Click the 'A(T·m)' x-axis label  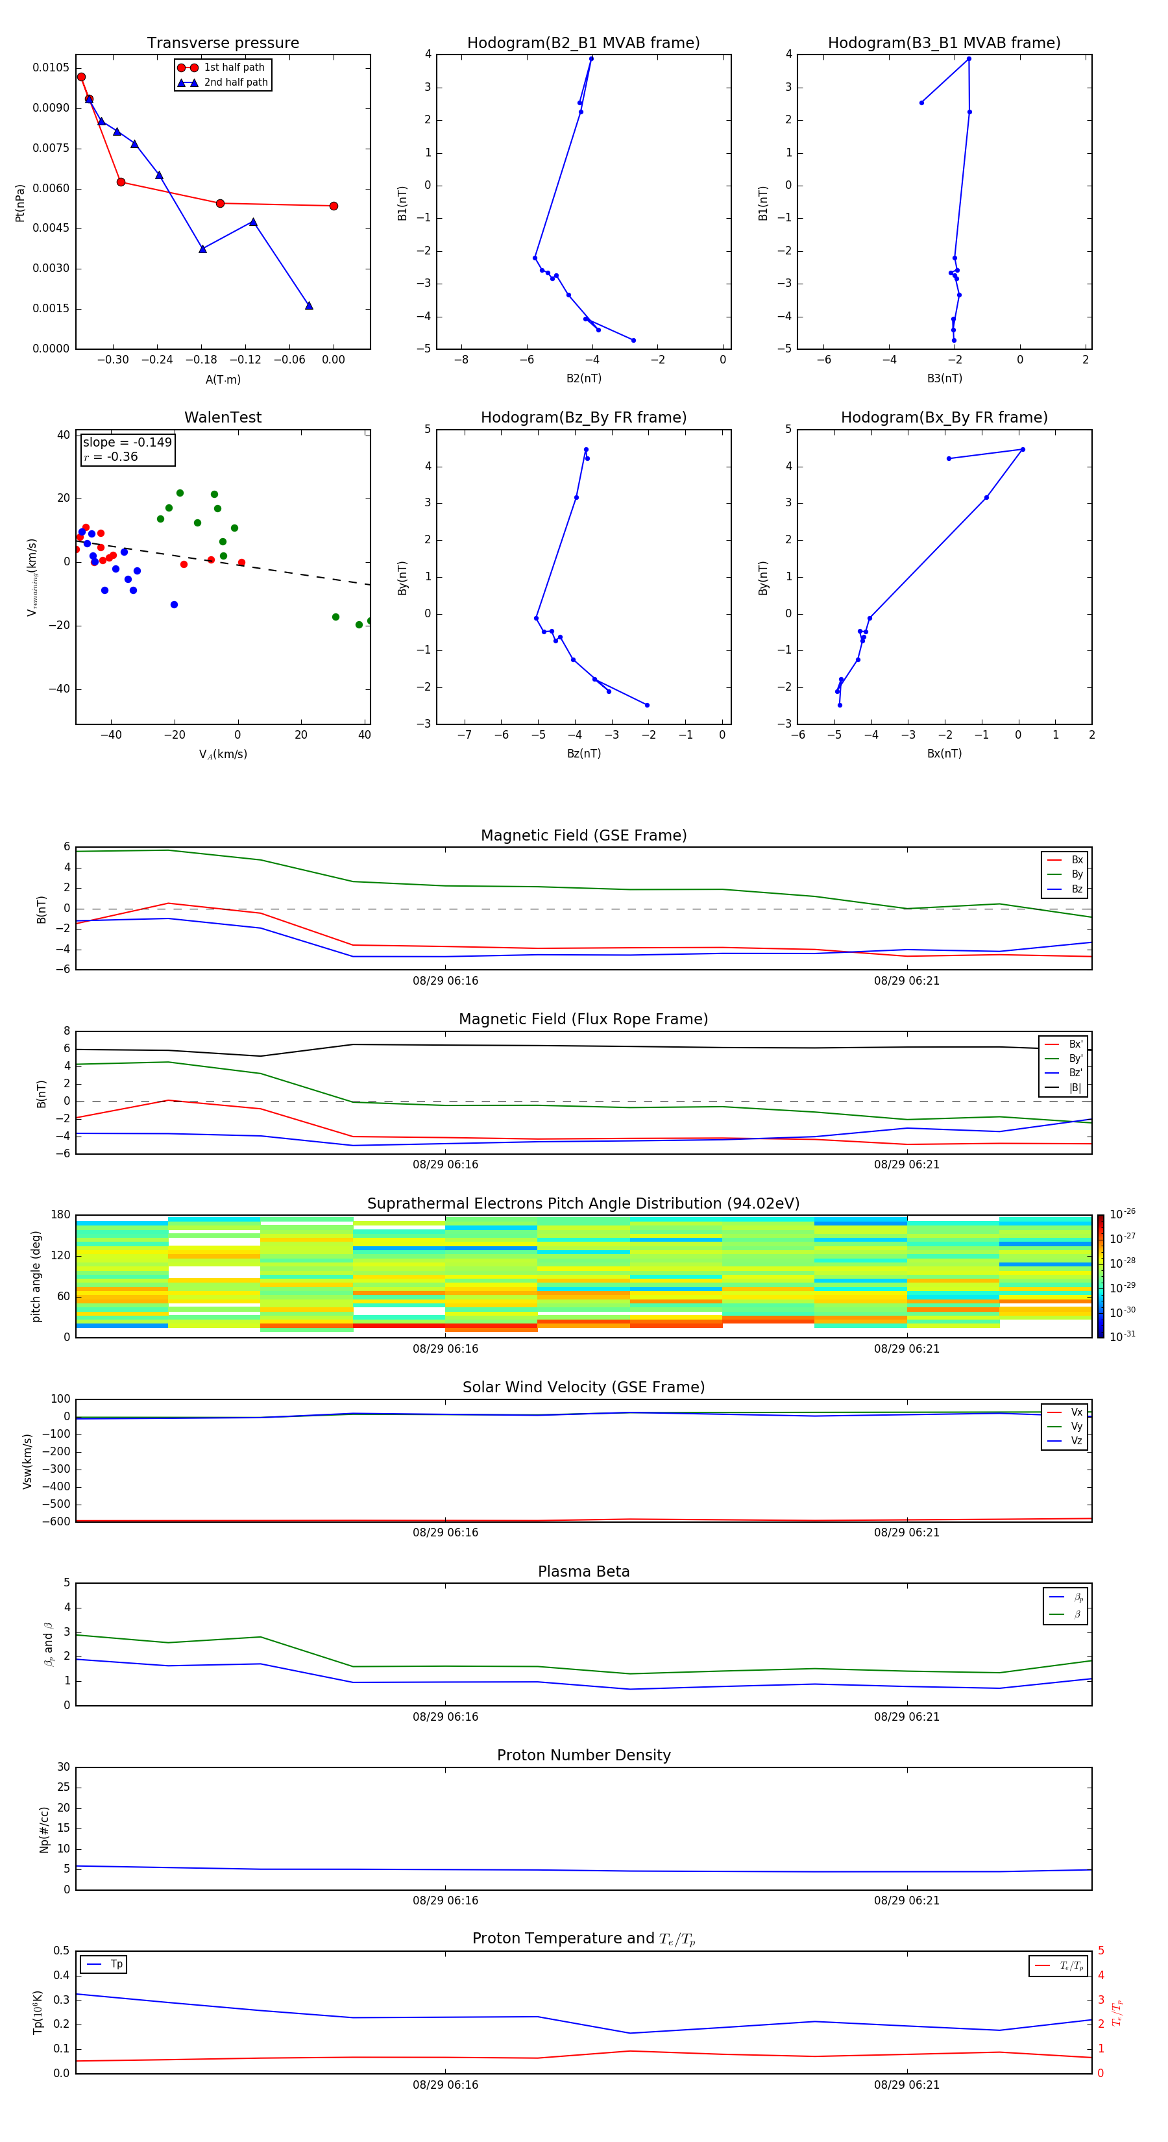(x=223, y=380)
